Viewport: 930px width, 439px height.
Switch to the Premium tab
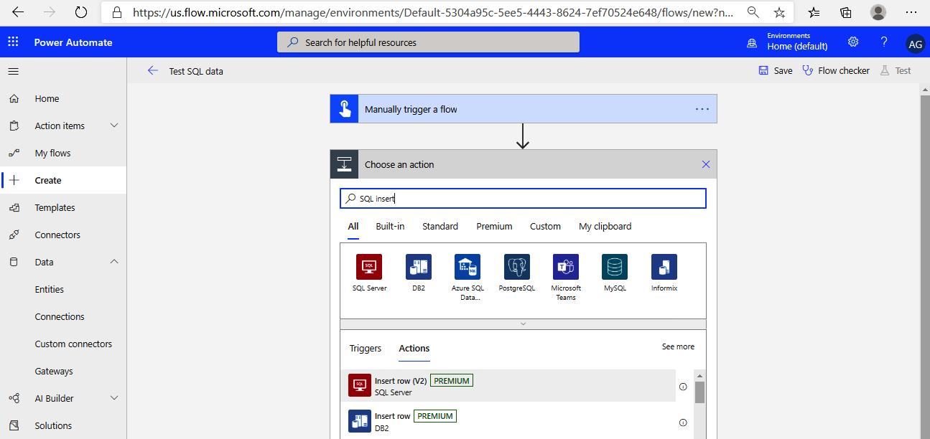point(495,226)
